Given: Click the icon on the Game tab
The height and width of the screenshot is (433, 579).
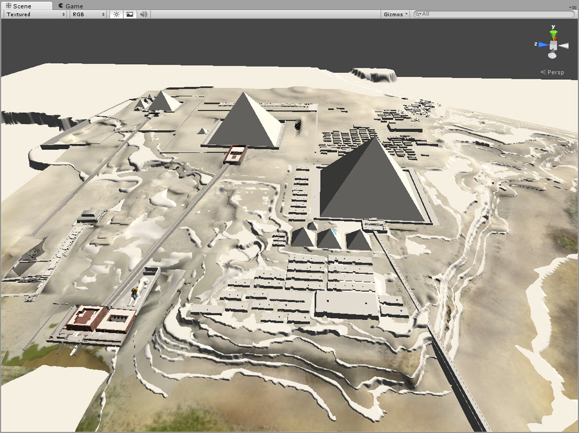Looking at the screenshot, I should pyautogui.click(x=61, y=6).
